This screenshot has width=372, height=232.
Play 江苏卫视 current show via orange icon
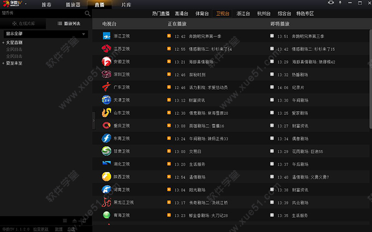pyautogui.click(x=169, y=49)
